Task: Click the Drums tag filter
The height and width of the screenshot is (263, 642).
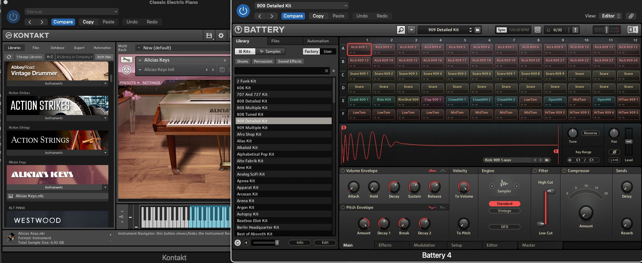Action: tap(243, 61)
